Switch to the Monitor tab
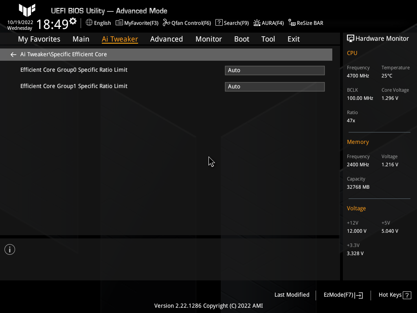 click(208, 39)
